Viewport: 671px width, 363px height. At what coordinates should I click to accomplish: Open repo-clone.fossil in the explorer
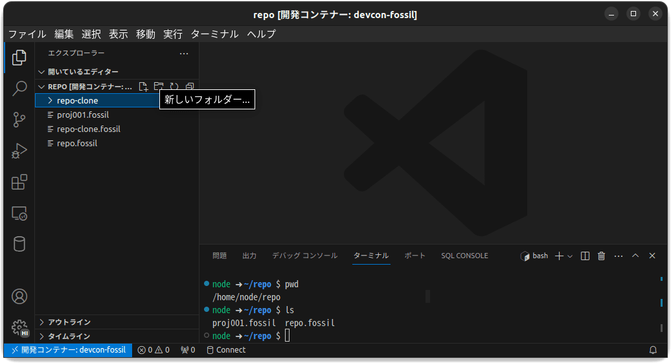click(x=117, y=129)
